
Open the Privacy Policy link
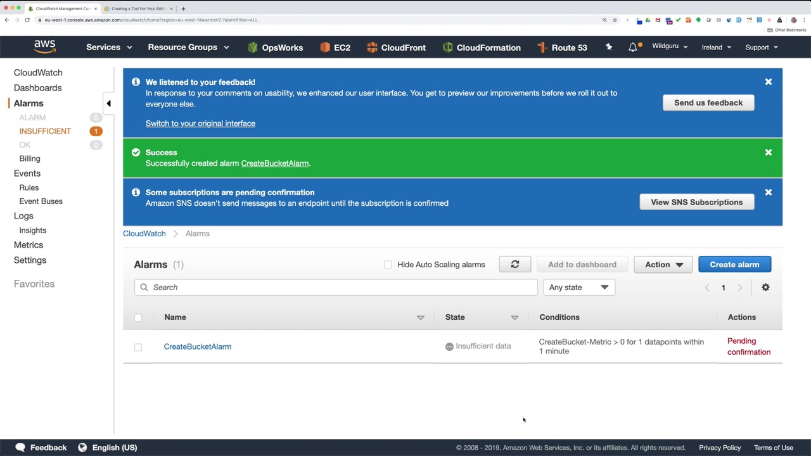pyautogui.click(x=720, y=448)
